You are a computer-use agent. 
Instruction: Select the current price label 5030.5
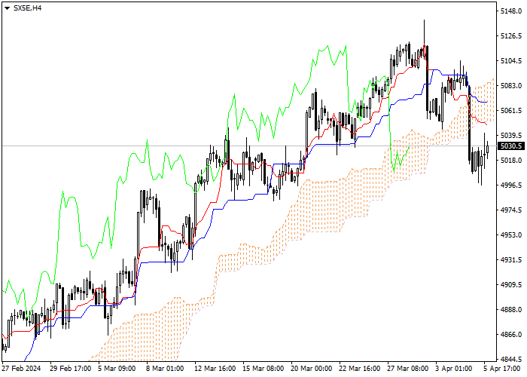(511, 146)
